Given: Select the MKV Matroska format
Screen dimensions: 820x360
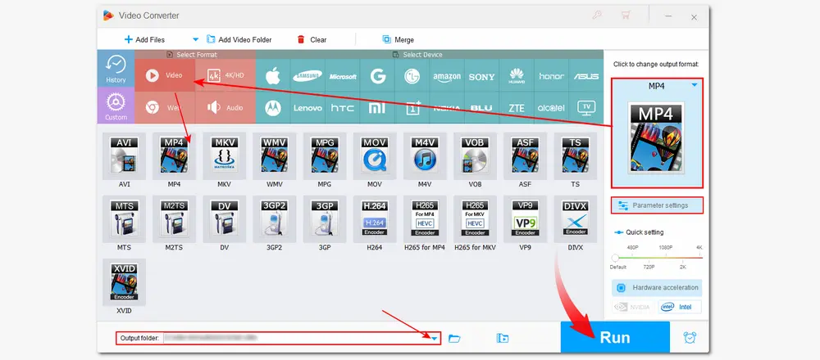Looking at the screenshot, I should pyautogui.click(x=225, y=156).
